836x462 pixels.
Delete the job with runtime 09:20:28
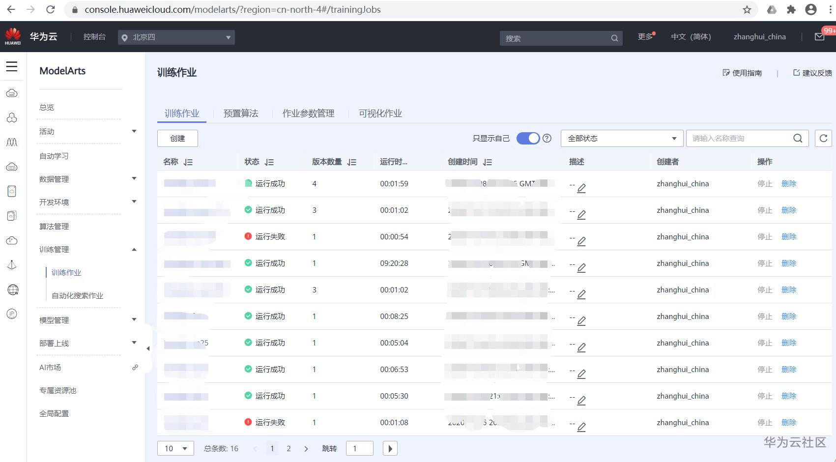789,263
